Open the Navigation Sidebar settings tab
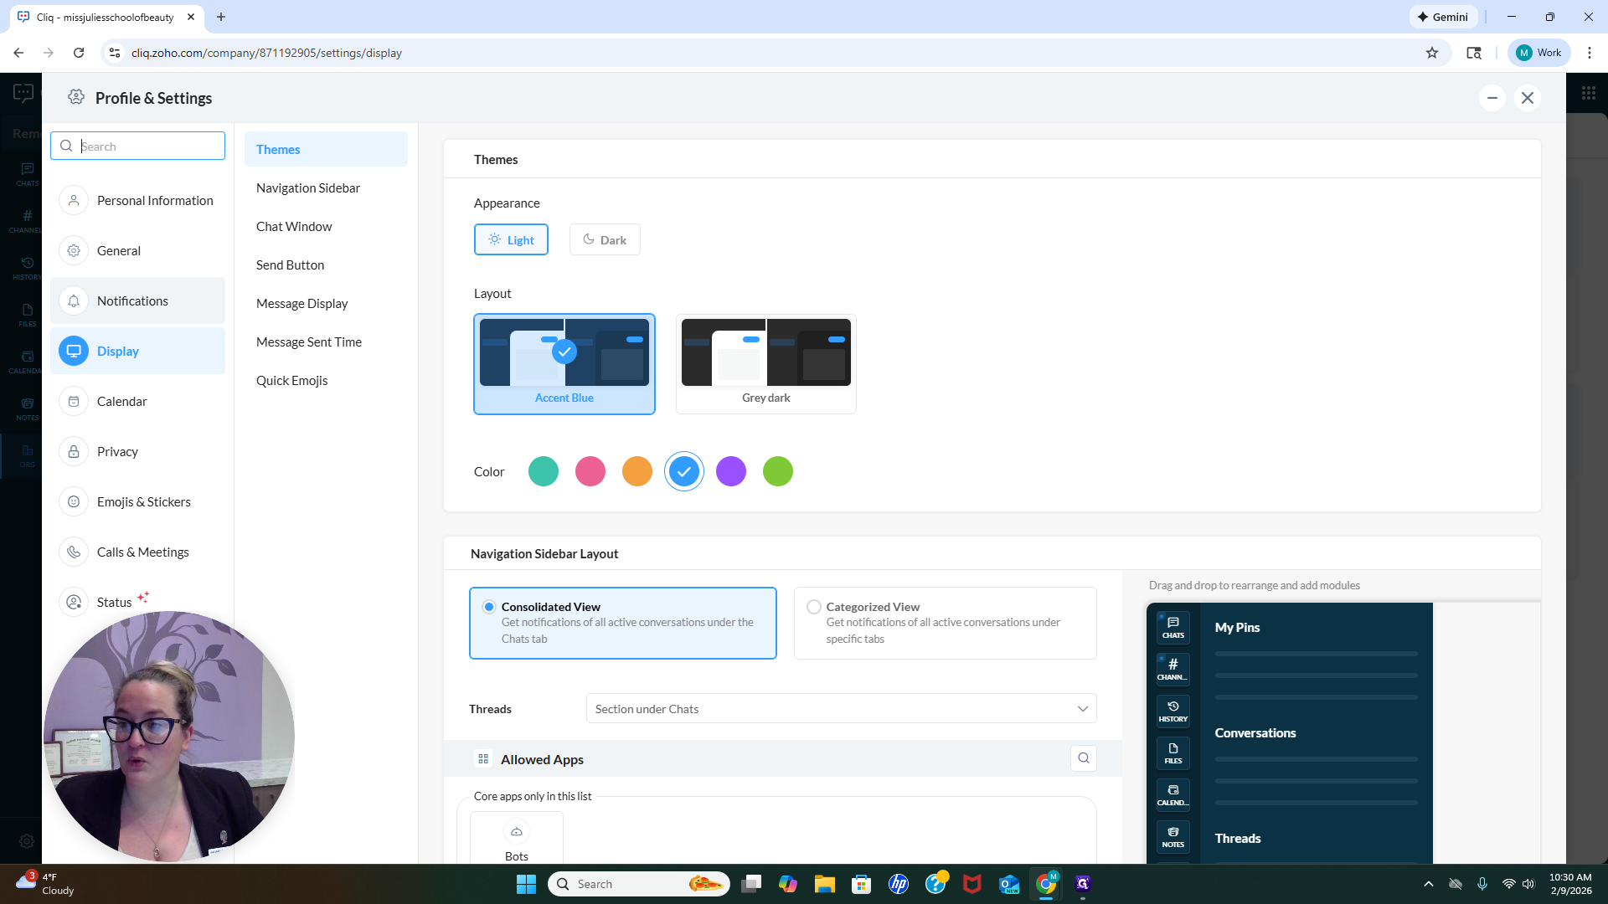The image size is (1608, 904). pyautogui.click(x=308, y=188)
